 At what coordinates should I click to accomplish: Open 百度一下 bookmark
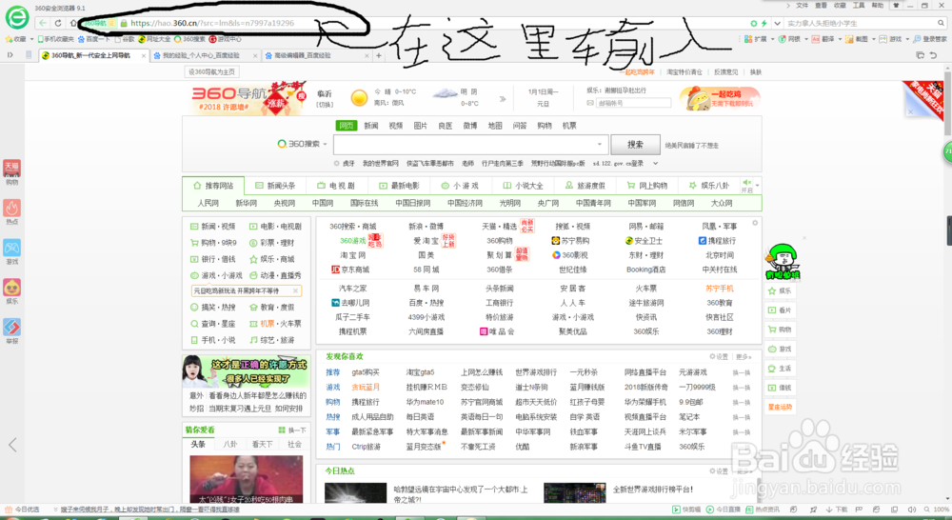tap(93, 39)
